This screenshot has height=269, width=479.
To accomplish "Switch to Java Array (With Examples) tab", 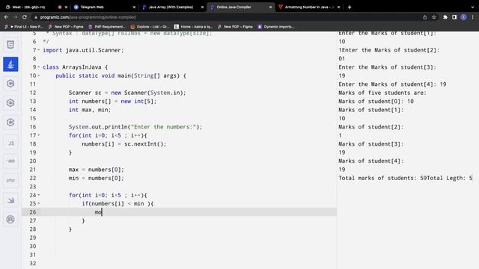I will [171, 7].
